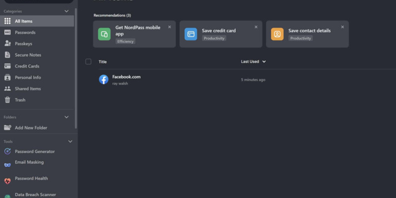Select the Passkeys category icon
Screen dimensions: 396x198
7,43
